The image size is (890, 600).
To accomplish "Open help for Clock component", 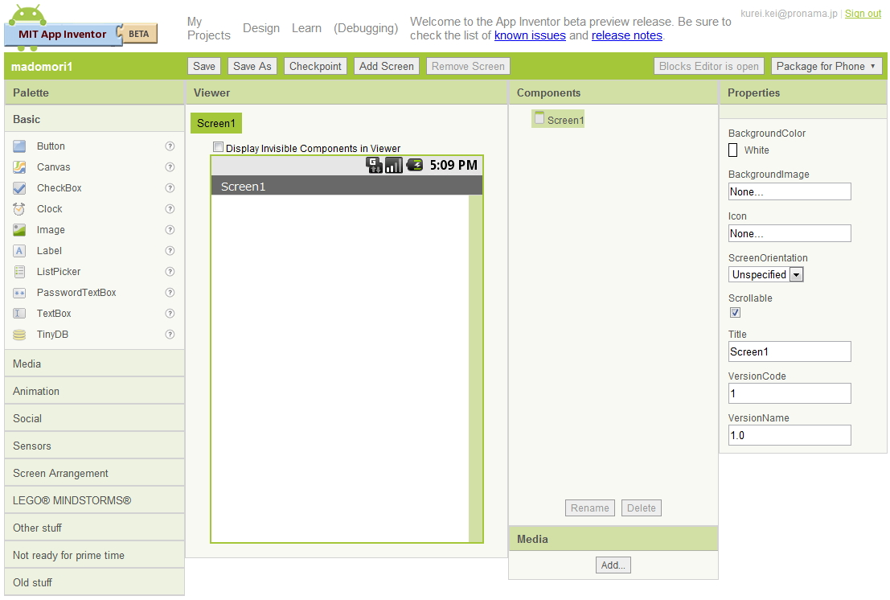I will [170, 209].
